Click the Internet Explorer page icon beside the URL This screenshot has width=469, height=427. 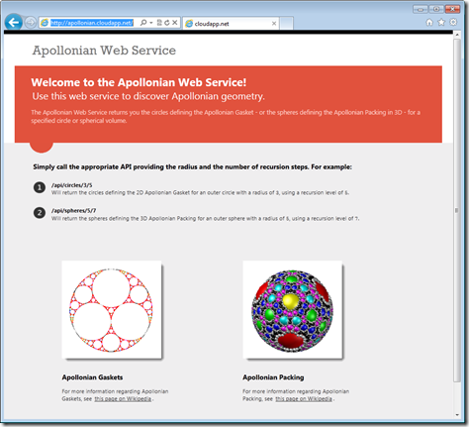click(45, 23)
